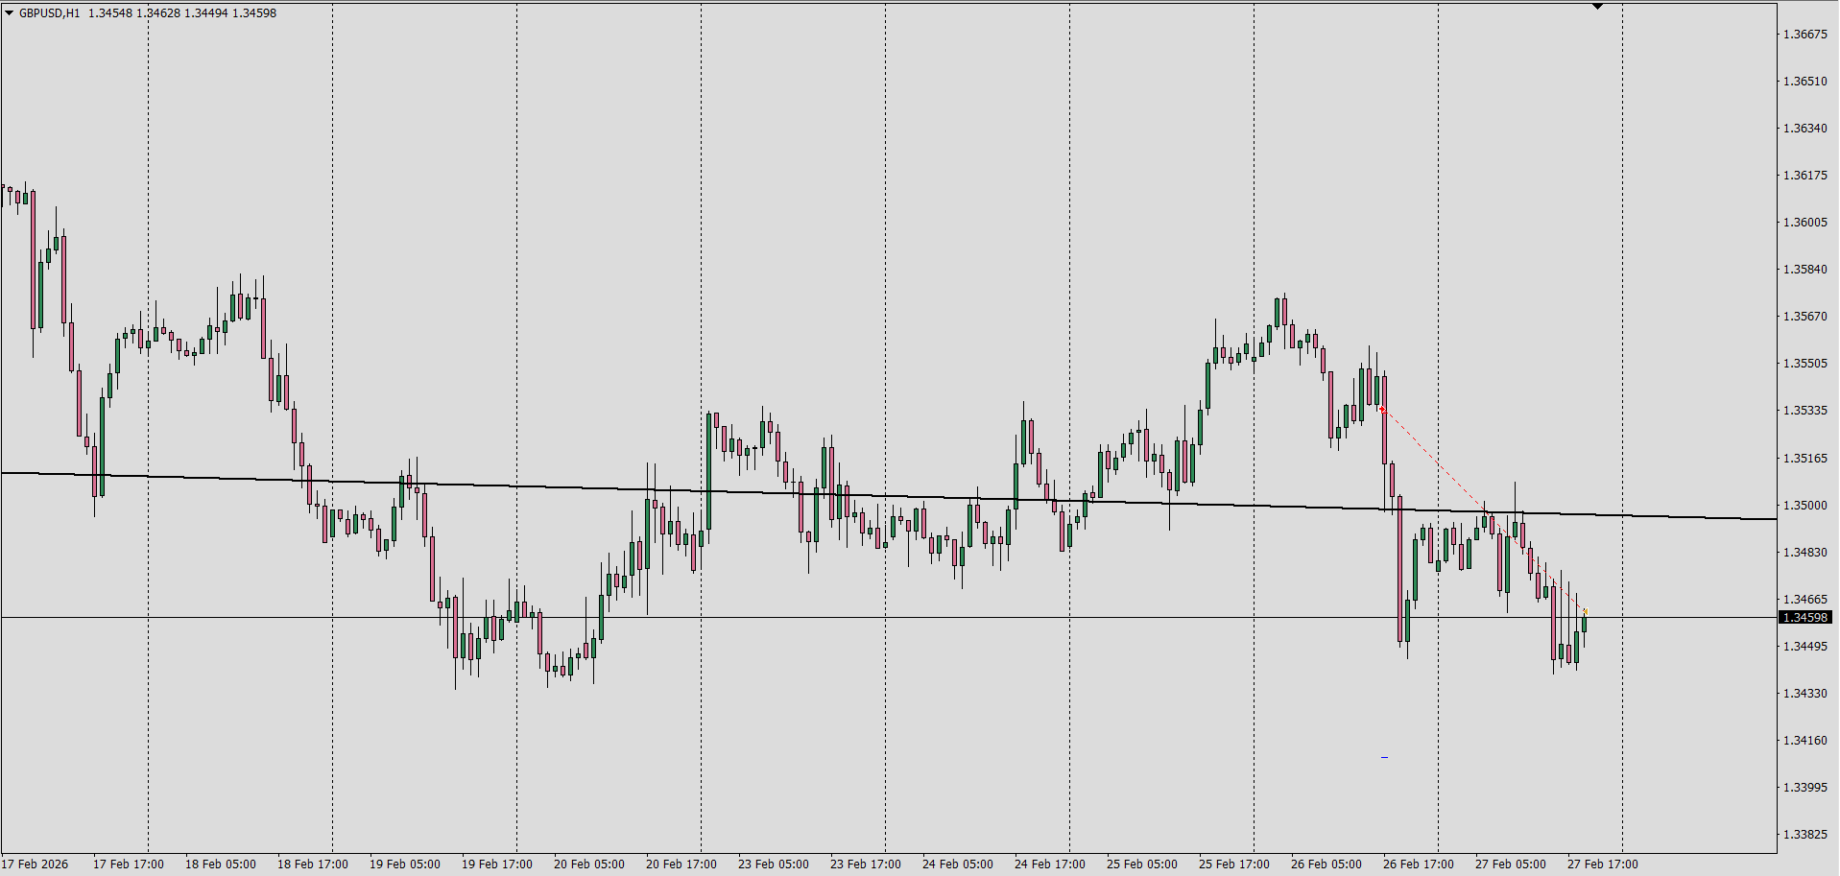Viewport: 1840px width, 876px height.
Task: Click the 25 Feb 17:00 time label
Action: 1234,864
